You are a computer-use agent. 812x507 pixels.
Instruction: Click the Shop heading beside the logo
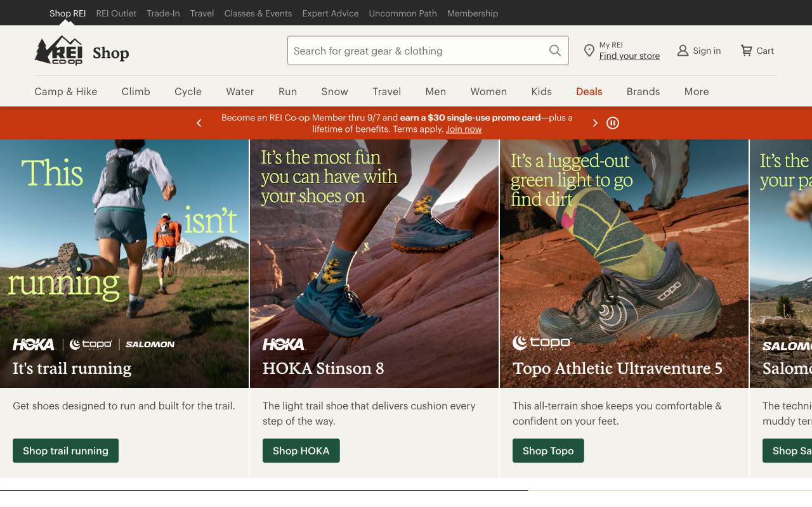pyautogui.click(x=111, y=53)
